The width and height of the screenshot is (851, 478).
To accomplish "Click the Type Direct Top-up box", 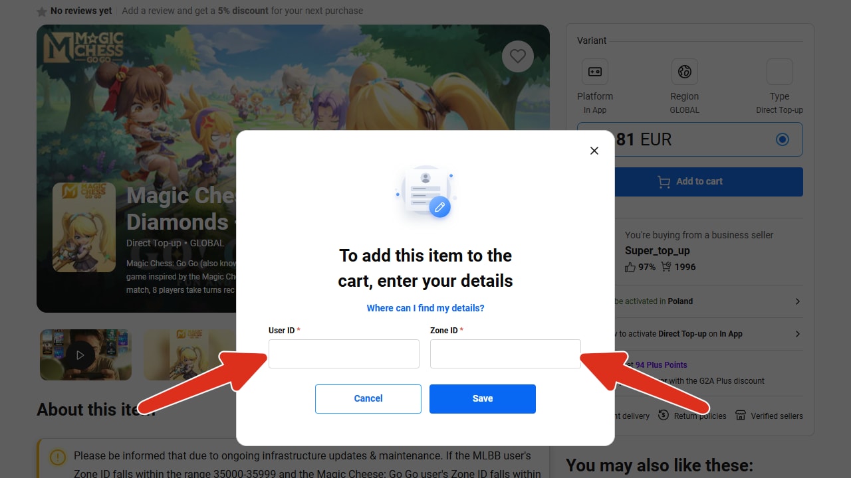I will tap(780, 72).
